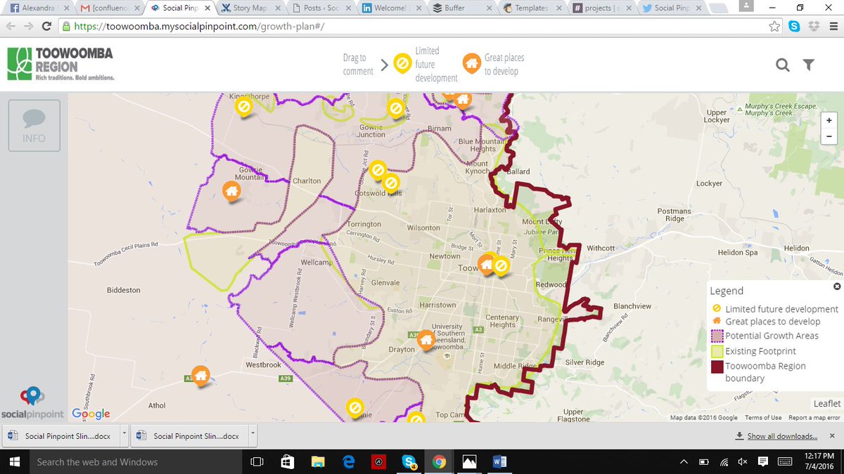The height and width of the screenshot is (474, 844).
Task: Zoom in with the map plus button
Action: [x=829, y=120]
